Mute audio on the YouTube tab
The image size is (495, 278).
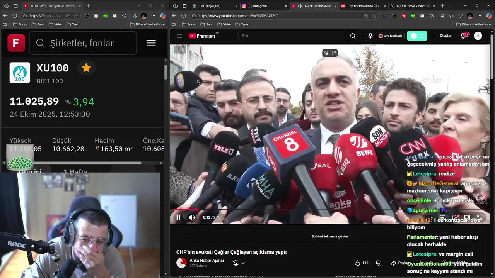[300, 6]
